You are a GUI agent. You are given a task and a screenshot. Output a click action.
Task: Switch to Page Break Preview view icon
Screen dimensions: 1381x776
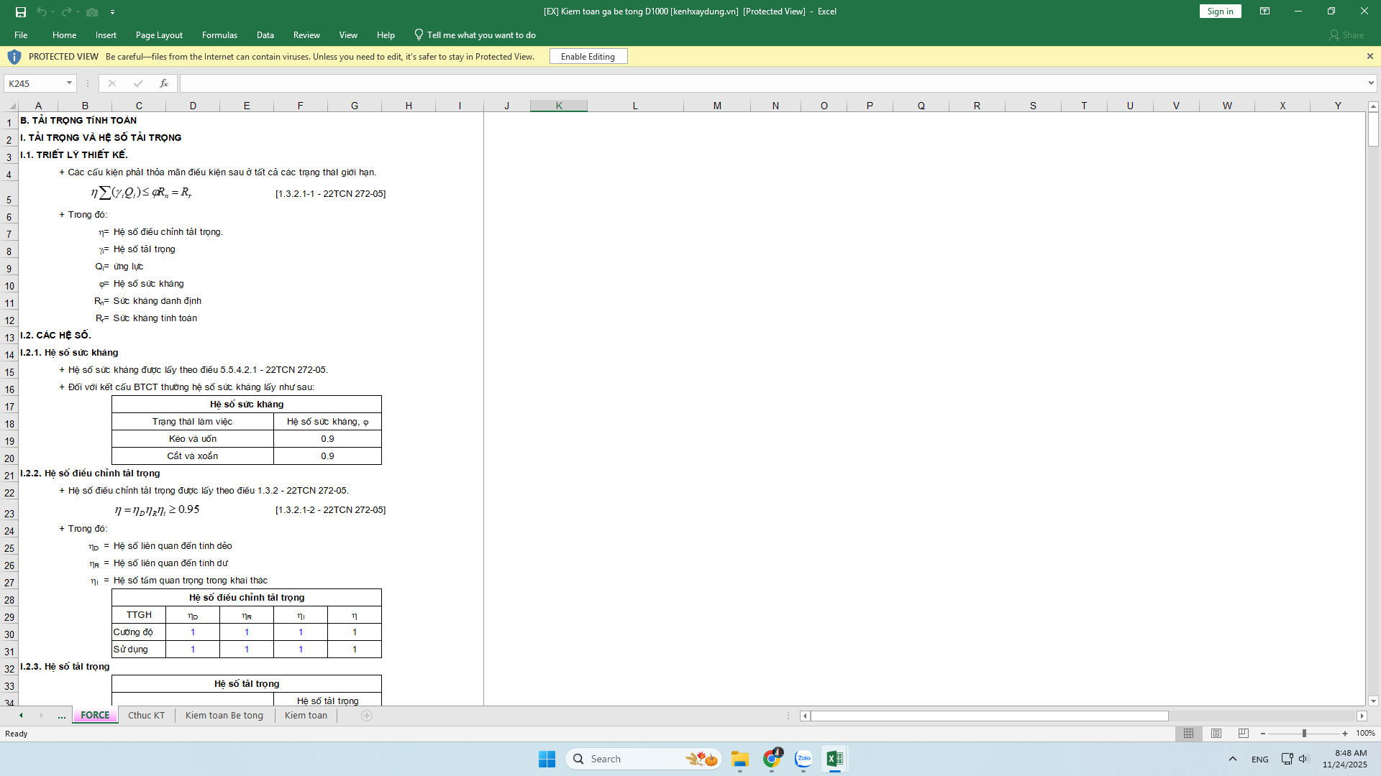click(1244, 734)
